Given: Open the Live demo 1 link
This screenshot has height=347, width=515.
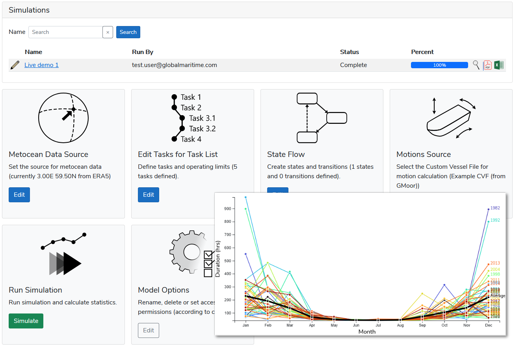Looking at the screenshot, I should click(x=41, y=65).
